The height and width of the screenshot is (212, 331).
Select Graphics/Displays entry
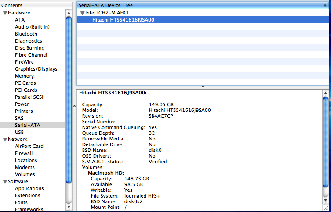(x=36, y=69)
